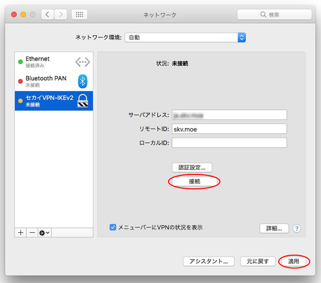Click the 接続 button
Image resolution: width=321 pixels, height=283 pixels.
pyautogui.click(x=194, y=182)
